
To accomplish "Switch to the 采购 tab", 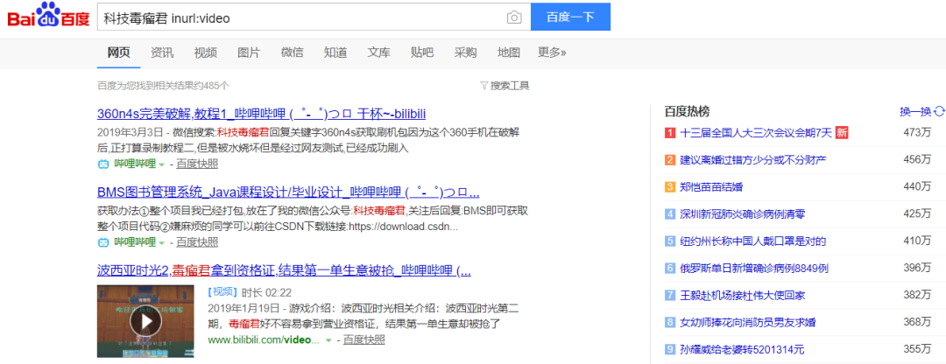I will point(465,52).
